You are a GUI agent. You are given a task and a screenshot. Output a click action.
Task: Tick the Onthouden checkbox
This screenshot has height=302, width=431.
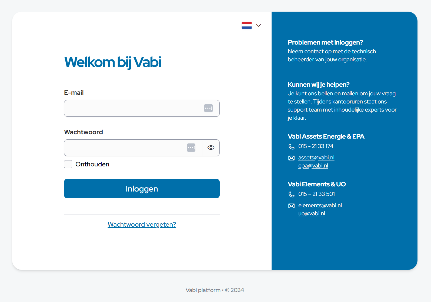68,164
